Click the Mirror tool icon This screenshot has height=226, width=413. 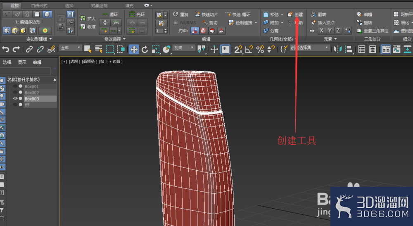pos(338,49)
